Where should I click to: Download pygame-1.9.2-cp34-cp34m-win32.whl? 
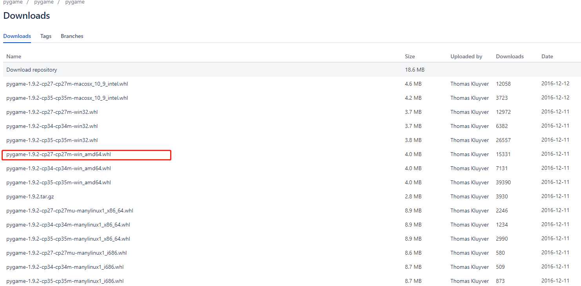pyautogui.click(x=52, y=126)
